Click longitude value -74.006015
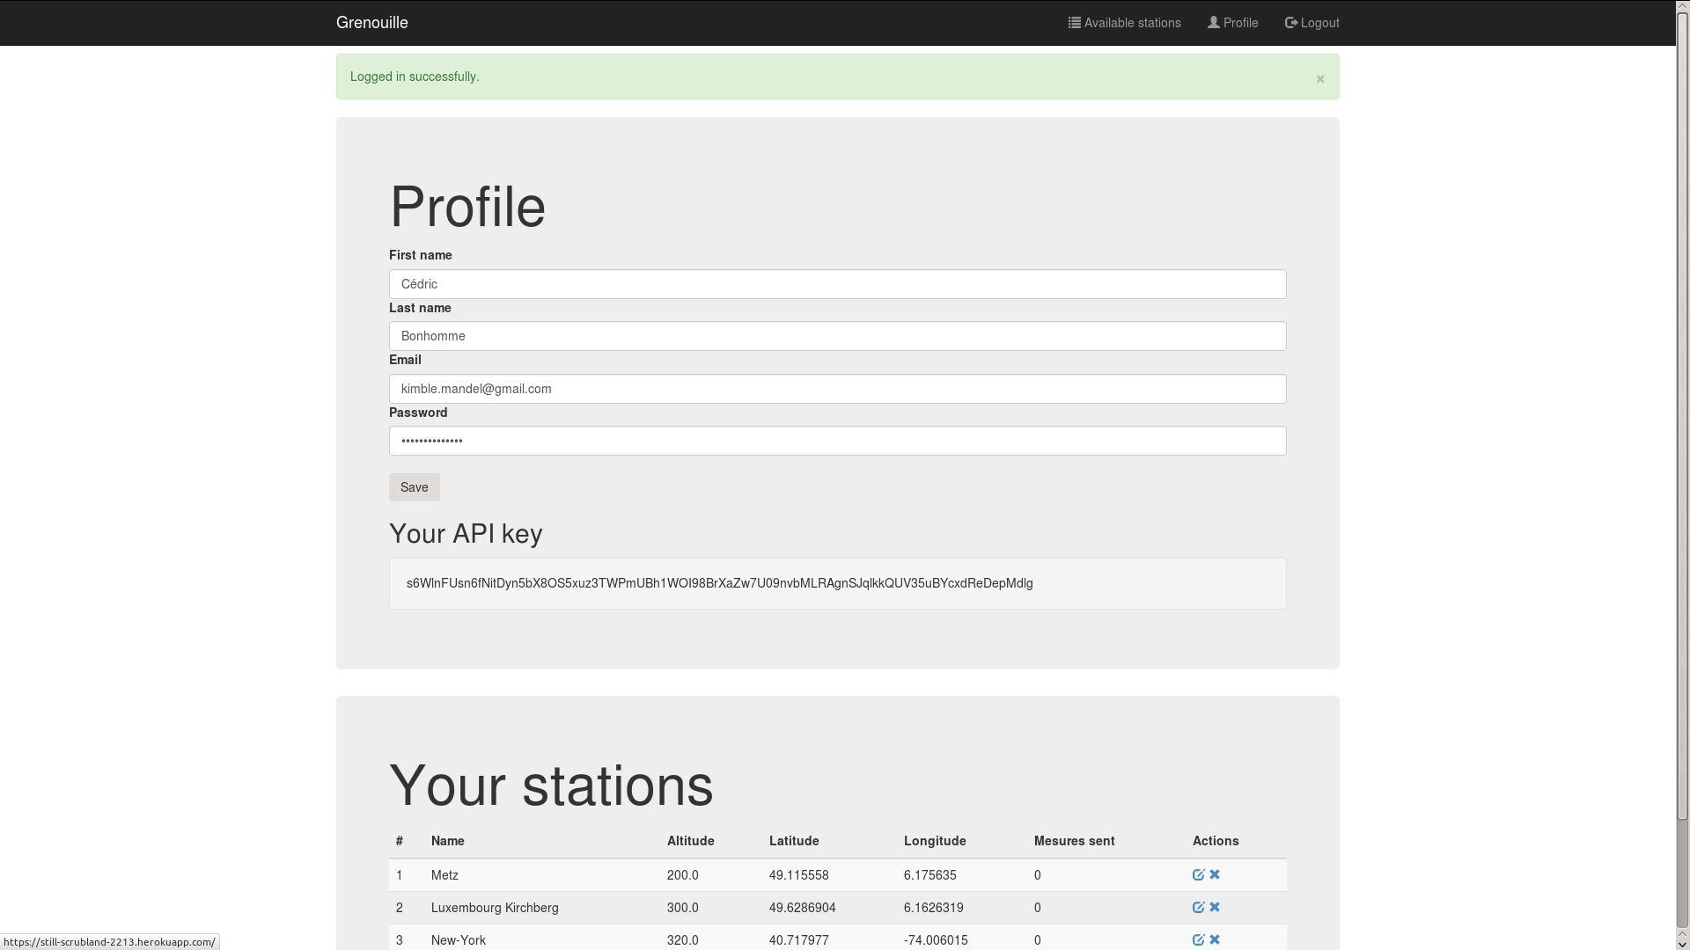The width and height of the screenshot is (1690, 950). click(936, 940)
